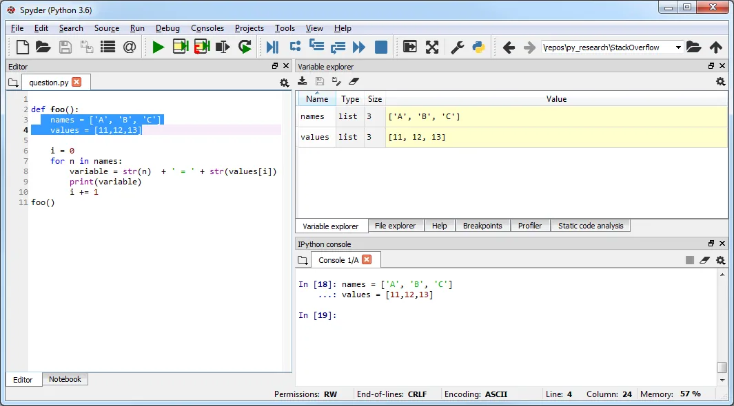Toggle fullscreen mode using the toolbar icon

(432, 47)
